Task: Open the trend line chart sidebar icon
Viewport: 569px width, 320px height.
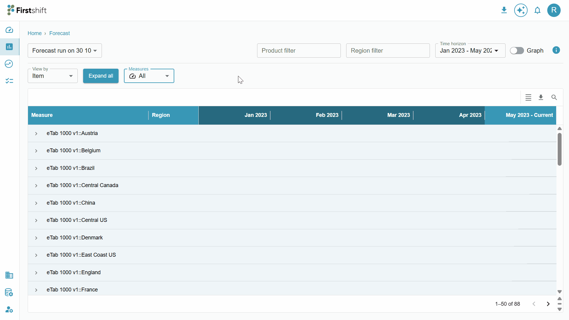Action: (9, 64)
